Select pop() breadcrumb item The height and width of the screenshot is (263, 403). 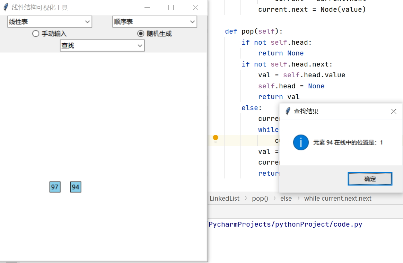pyautogui.click(x=260, y=199)
